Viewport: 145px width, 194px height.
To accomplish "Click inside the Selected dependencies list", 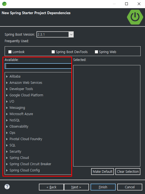I will [107, 116].
